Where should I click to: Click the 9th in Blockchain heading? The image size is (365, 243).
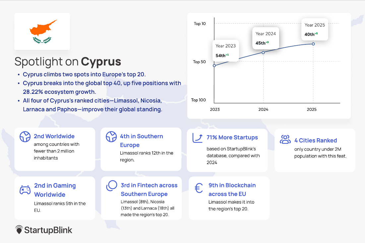(232, 190)
